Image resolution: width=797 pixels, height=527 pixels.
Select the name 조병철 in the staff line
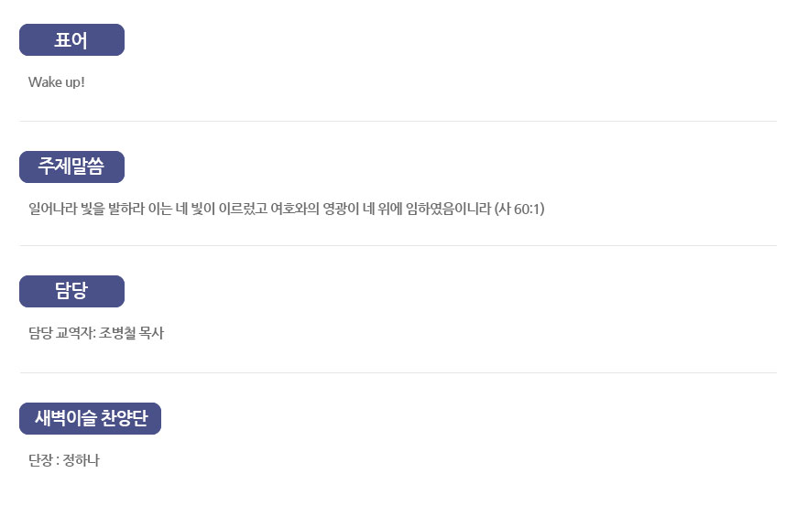click(x=117, y=333)
